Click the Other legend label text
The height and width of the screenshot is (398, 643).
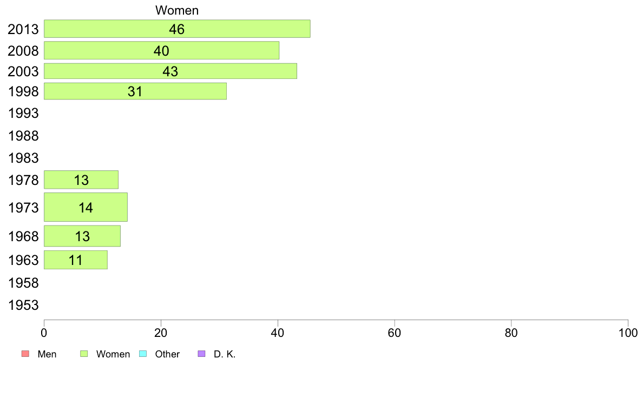pyautogui.click(x=167, y=354)
